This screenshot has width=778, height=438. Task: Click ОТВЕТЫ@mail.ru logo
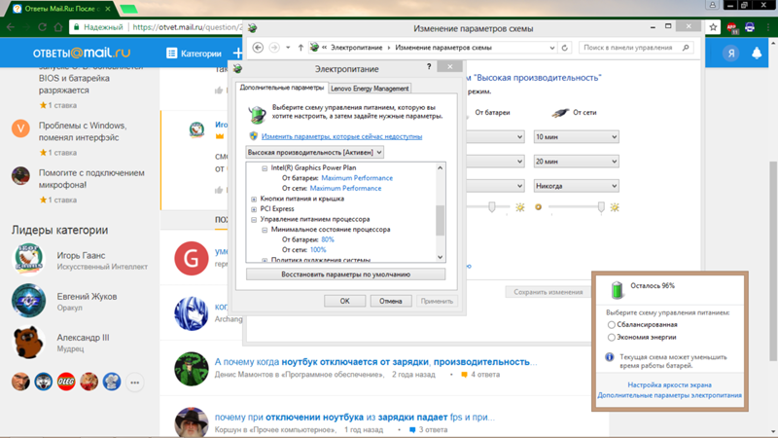point(82,53)
